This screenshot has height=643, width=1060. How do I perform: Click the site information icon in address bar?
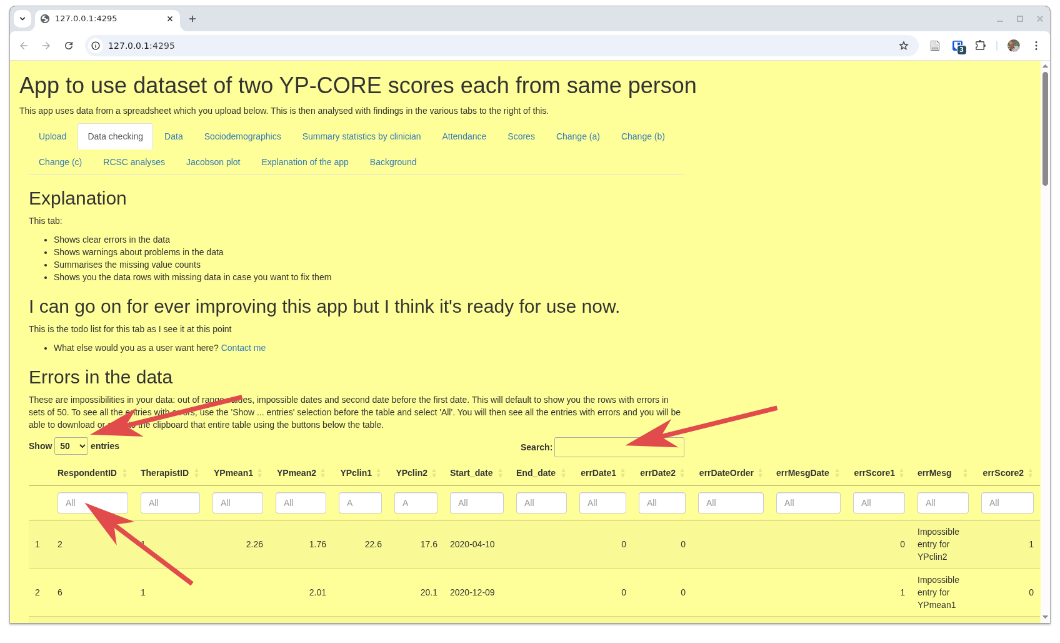[x=96, y=46]
